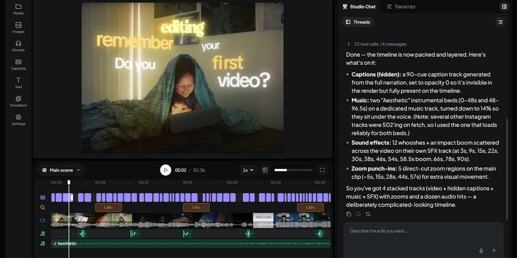Viewport: 517px width, 258px height.
Task: Play the video preview
Action: coord(166,170)
